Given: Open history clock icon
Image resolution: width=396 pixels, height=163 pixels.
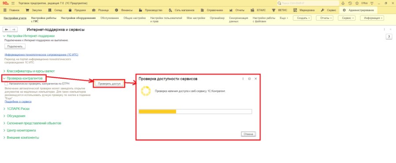Looking at the screenshot, I should point(350,3).
